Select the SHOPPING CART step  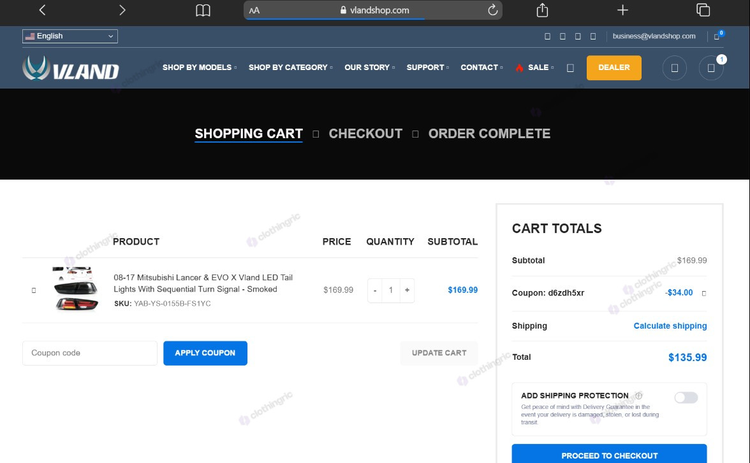(x=249, y=134)
